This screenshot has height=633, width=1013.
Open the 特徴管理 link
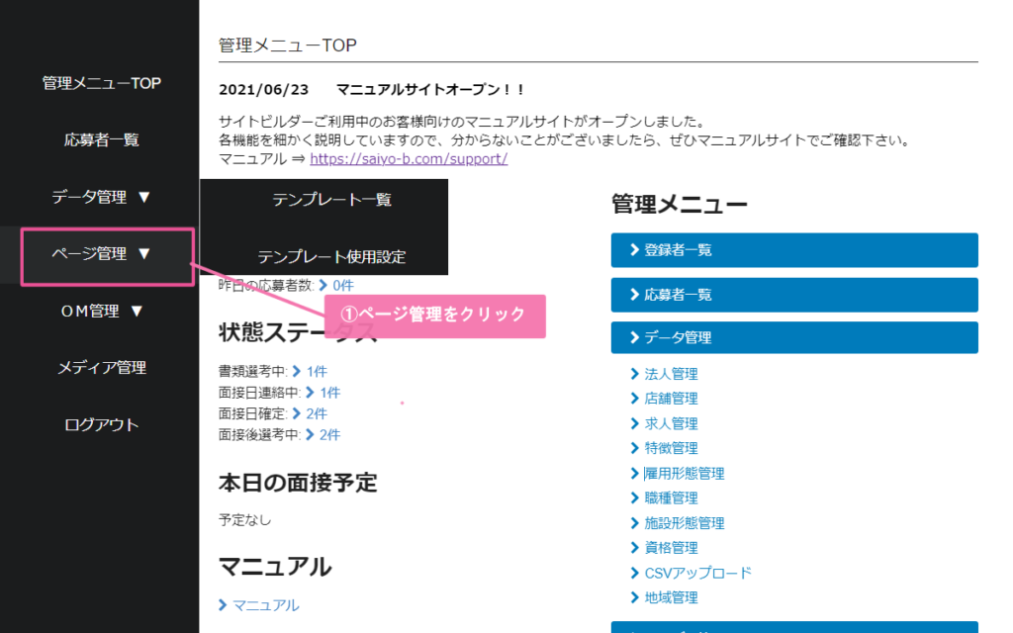coord(671,448)
